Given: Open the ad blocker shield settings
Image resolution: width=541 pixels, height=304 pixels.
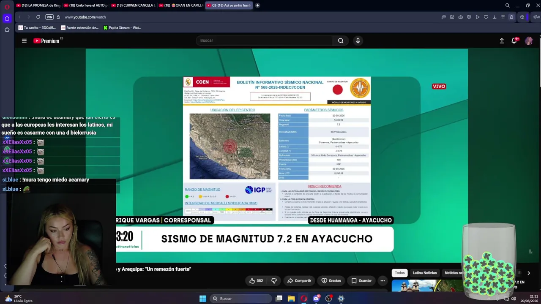Looking at the screenshot, I should [469, 17].
